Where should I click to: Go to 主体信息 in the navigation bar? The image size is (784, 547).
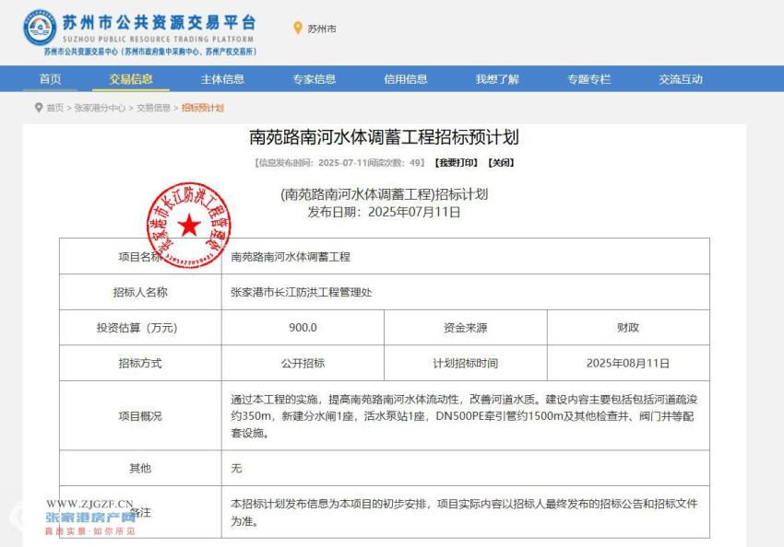coord(222,79)
